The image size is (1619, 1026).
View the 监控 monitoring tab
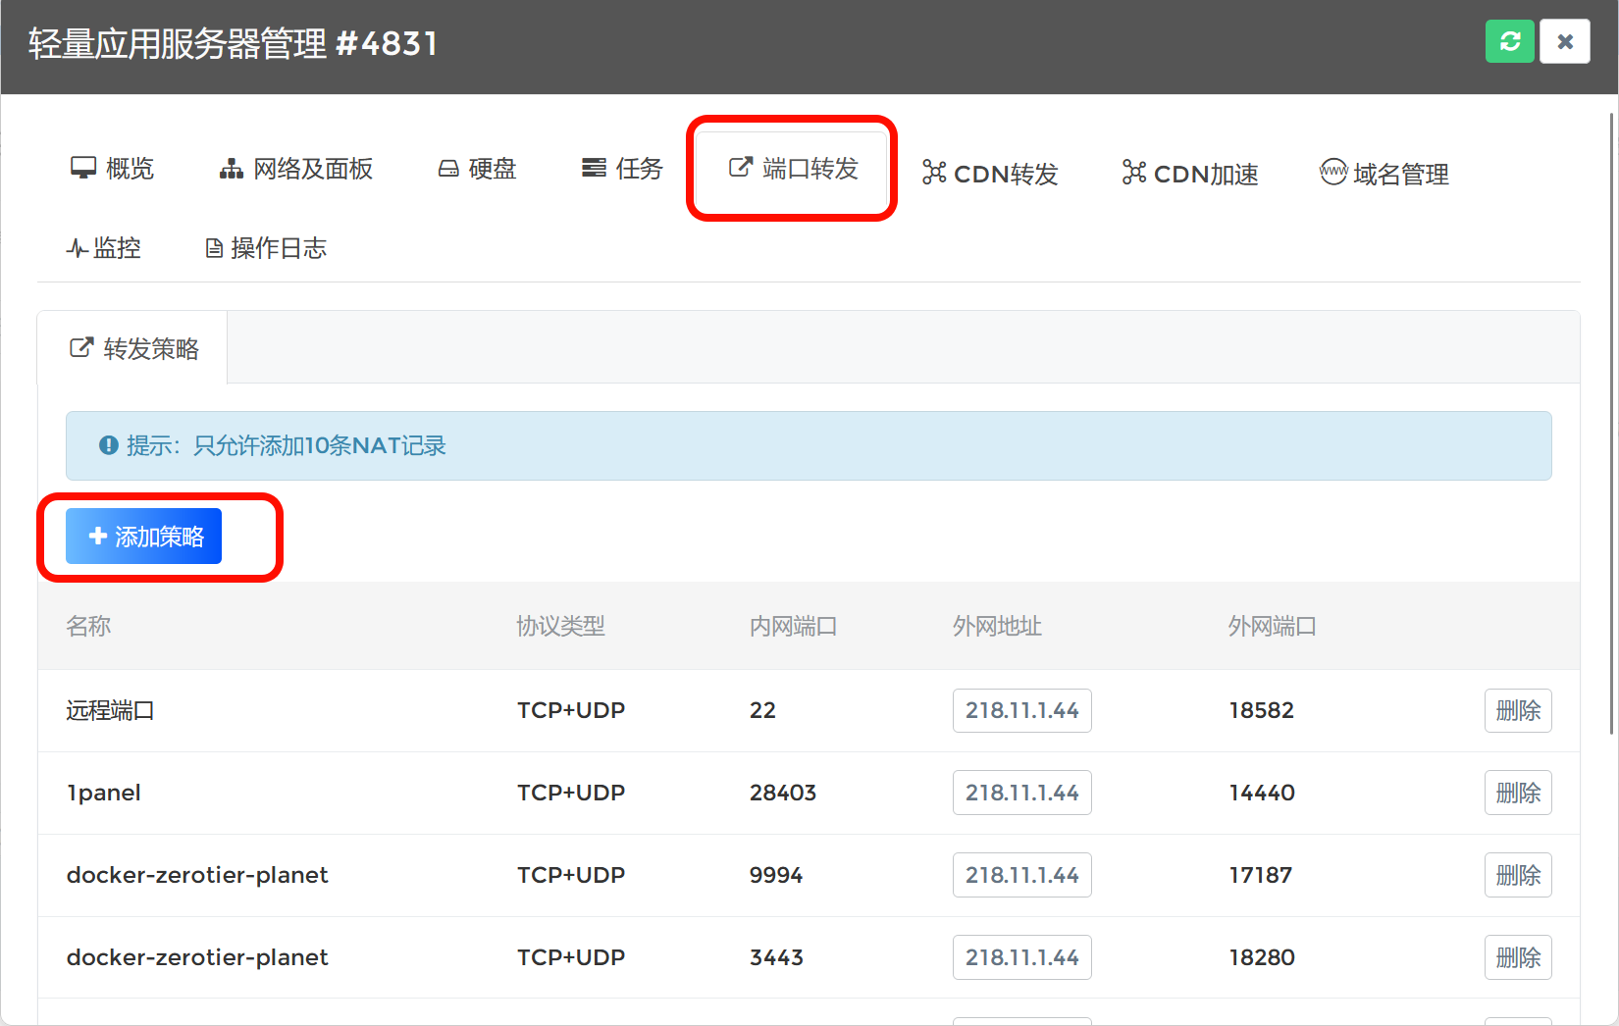coord(104,248)
